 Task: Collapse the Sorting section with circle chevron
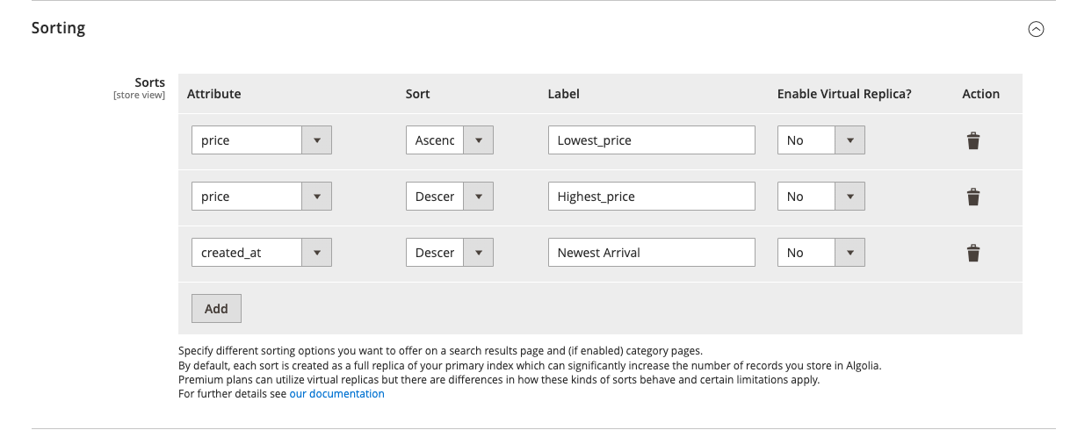point(1036,29)
